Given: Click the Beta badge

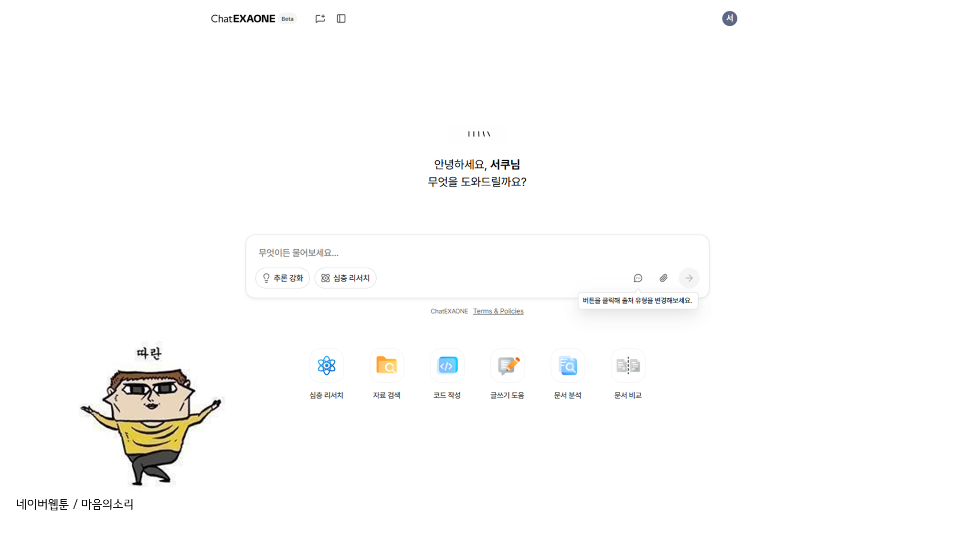Looking at the screenshot, I should tap(287, 19).
